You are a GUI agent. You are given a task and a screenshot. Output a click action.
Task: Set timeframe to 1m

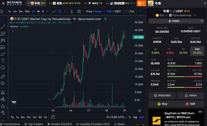click(x=15, y=11)
